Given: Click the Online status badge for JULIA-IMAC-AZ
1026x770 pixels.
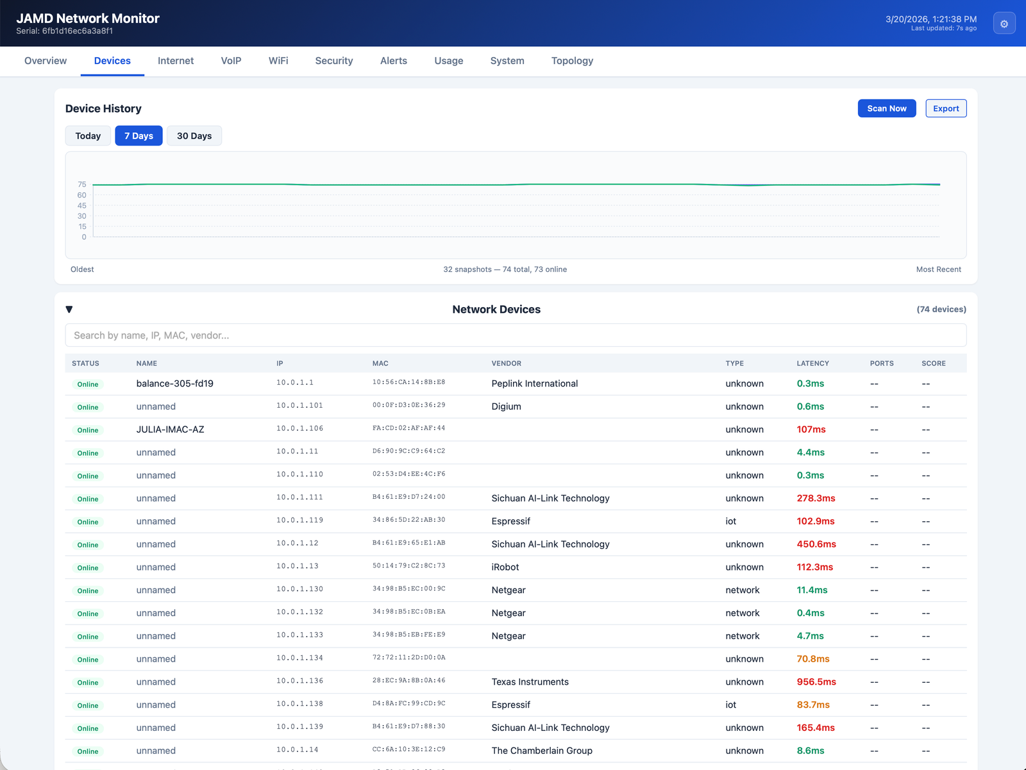Looking at the screenshot, I should pyautogui.click(x=87, y=430).
